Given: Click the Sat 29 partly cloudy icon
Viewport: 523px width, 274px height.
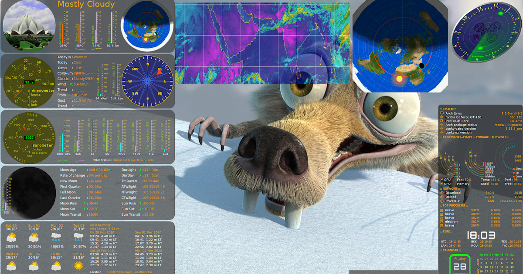Looking at the screenshot, I should pyautogui.click(x=12, y=237).
